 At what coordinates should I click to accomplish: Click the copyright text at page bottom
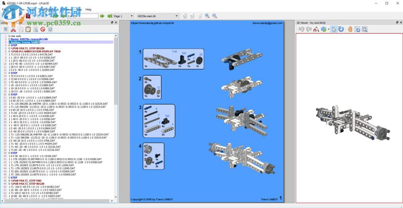coord(152,199)
